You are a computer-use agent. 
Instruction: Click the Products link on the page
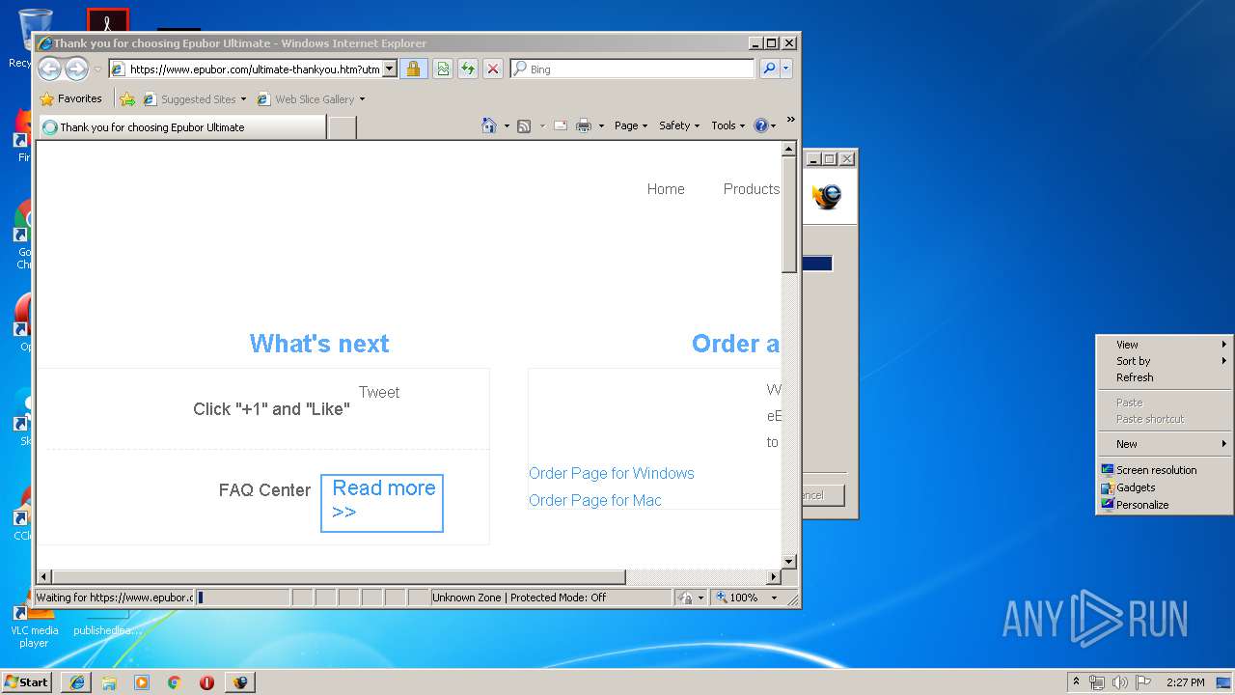[x=752, y=189]
